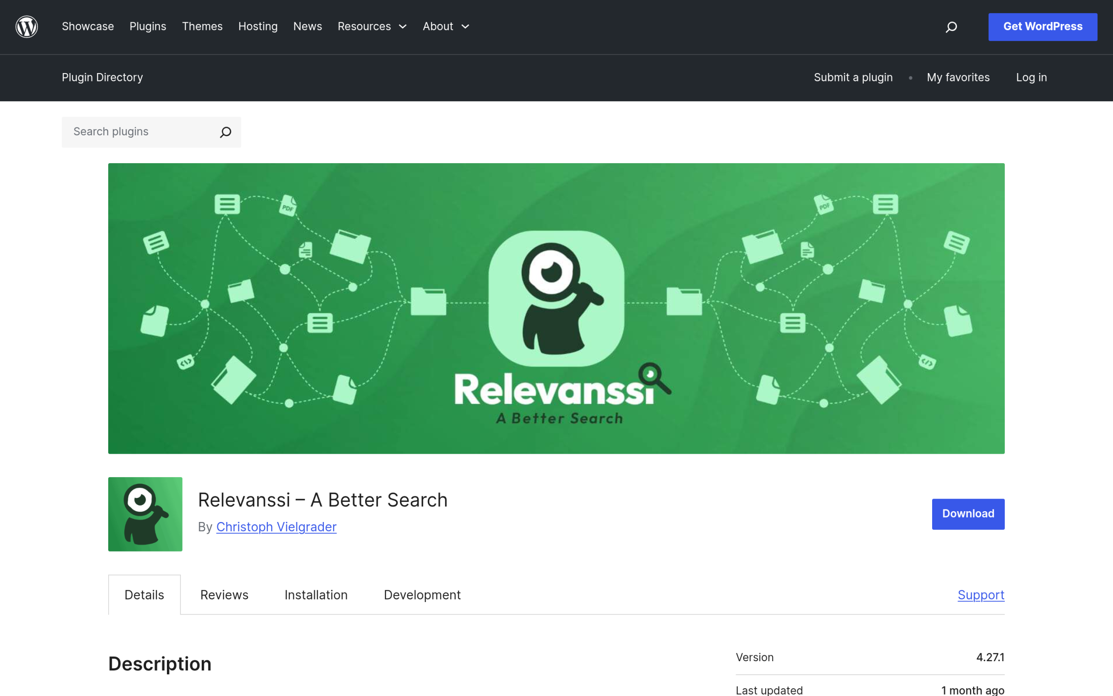Open My favorites link
Viewport: 1113px width, 696px height.
[958, 77]
